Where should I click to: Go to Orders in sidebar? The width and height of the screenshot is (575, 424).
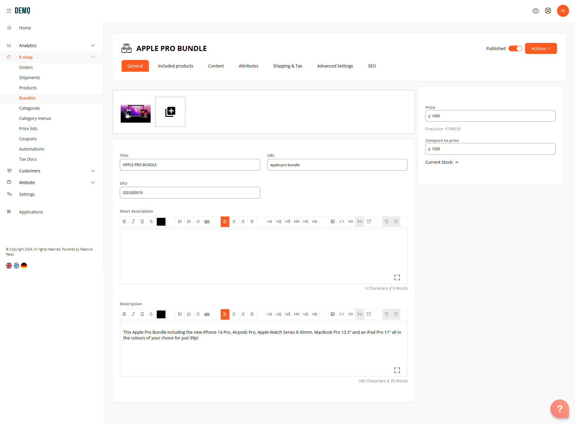point(26,67)
